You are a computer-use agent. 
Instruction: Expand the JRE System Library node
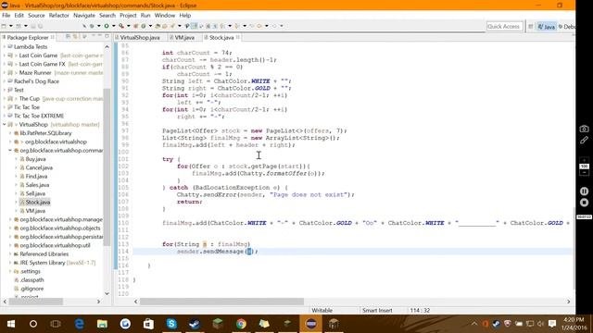pyautogui.click(x=10, y=263)
